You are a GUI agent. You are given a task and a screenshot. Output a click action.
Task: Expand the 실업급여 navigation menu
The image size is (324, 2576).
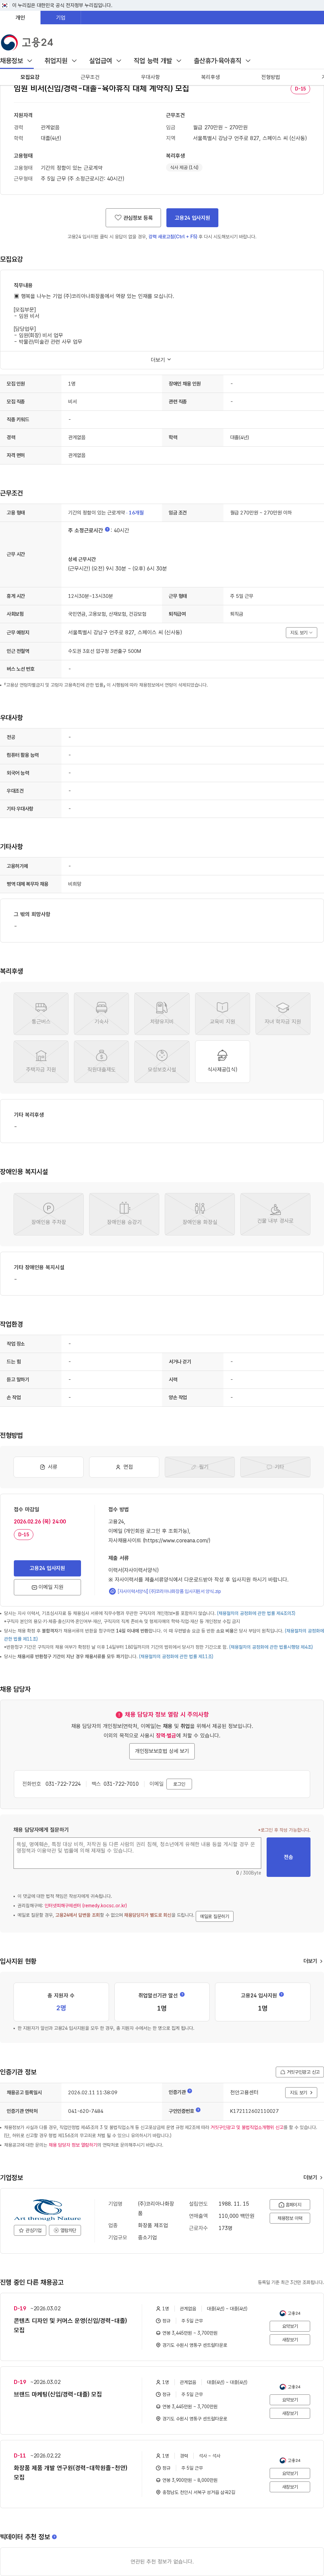[105, 61]
